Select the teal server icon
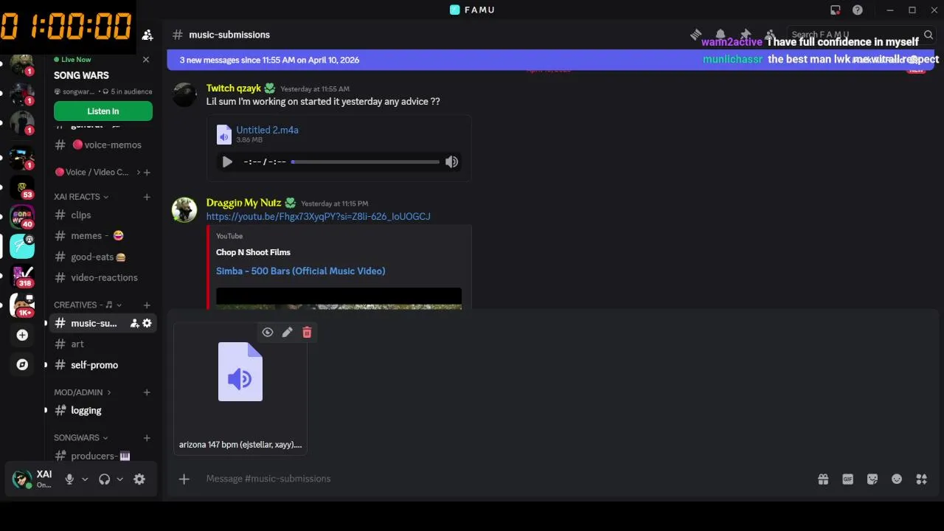The image size is (944, 531). tap(22, 246)
